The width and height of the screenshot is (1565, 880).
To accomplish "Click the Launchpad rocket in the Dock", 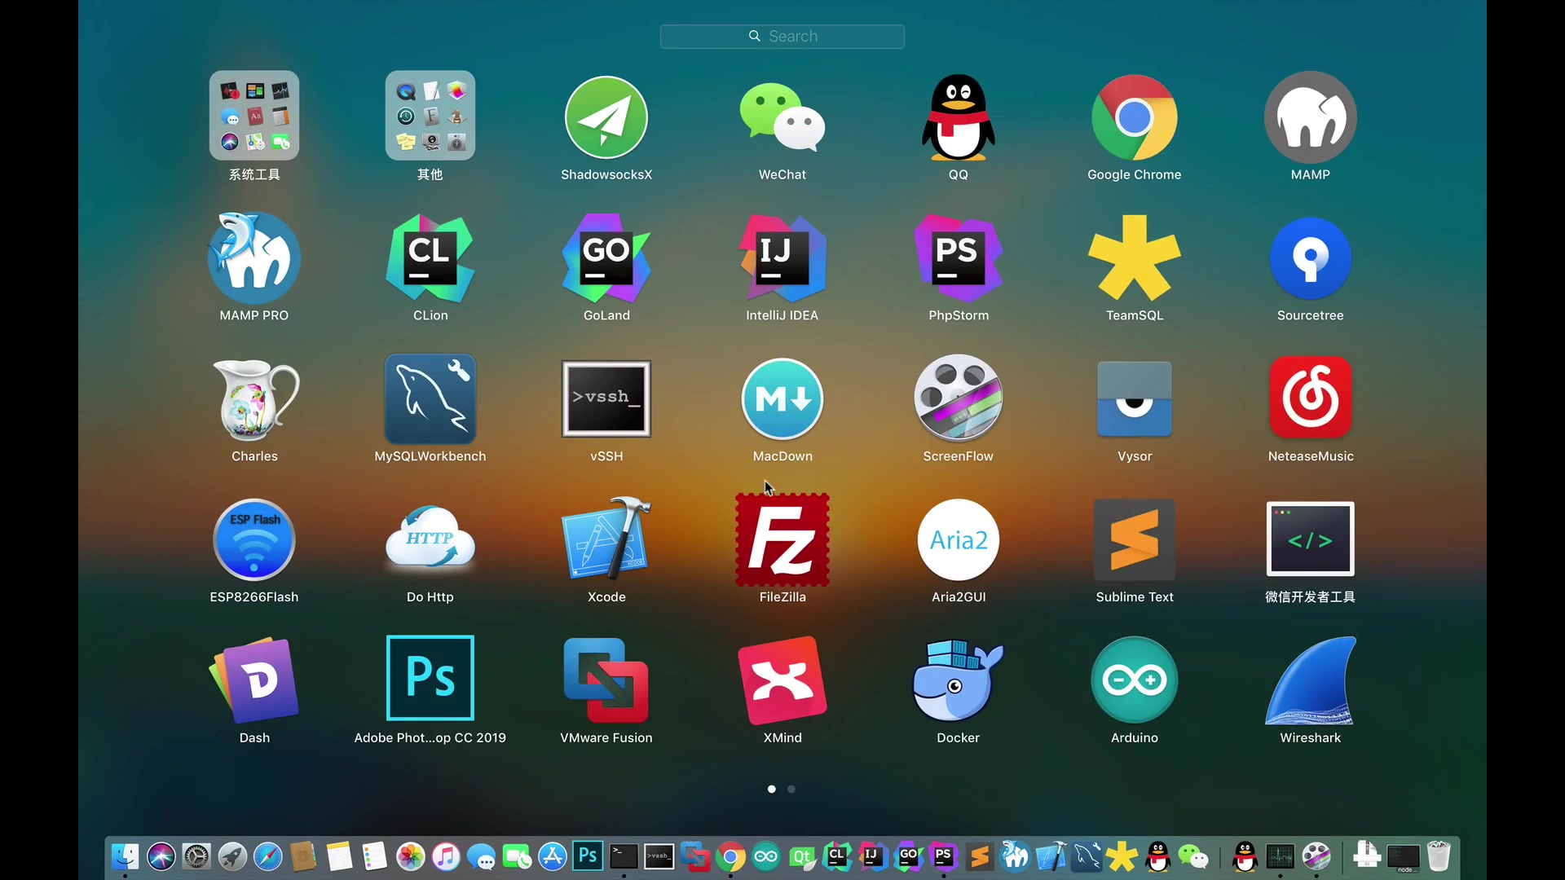I will (232, 856).
